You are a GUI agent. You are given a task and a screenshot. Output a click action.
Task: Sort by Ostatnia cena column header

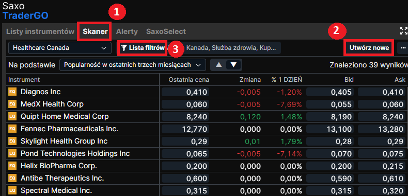189,80
